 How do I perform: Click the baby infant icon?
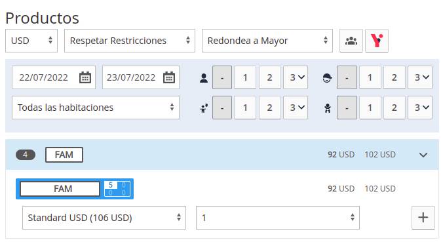(328, 108)
